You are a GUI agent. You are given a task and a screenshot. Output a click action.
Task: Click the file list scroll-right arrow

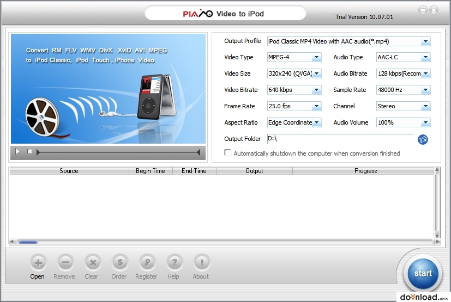coord(437,242)
